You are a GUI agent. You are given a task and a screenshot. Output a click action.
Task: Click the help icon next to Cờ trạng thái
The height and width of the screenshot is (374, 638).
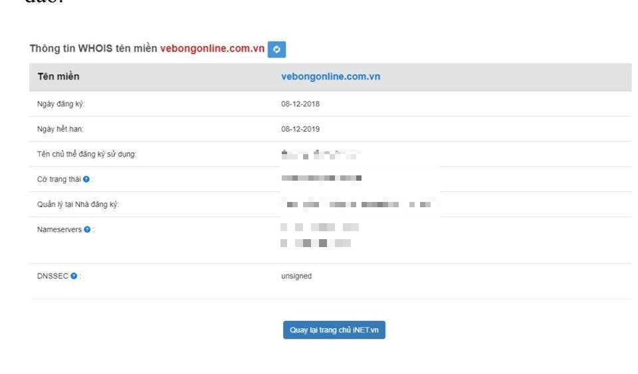86,179
